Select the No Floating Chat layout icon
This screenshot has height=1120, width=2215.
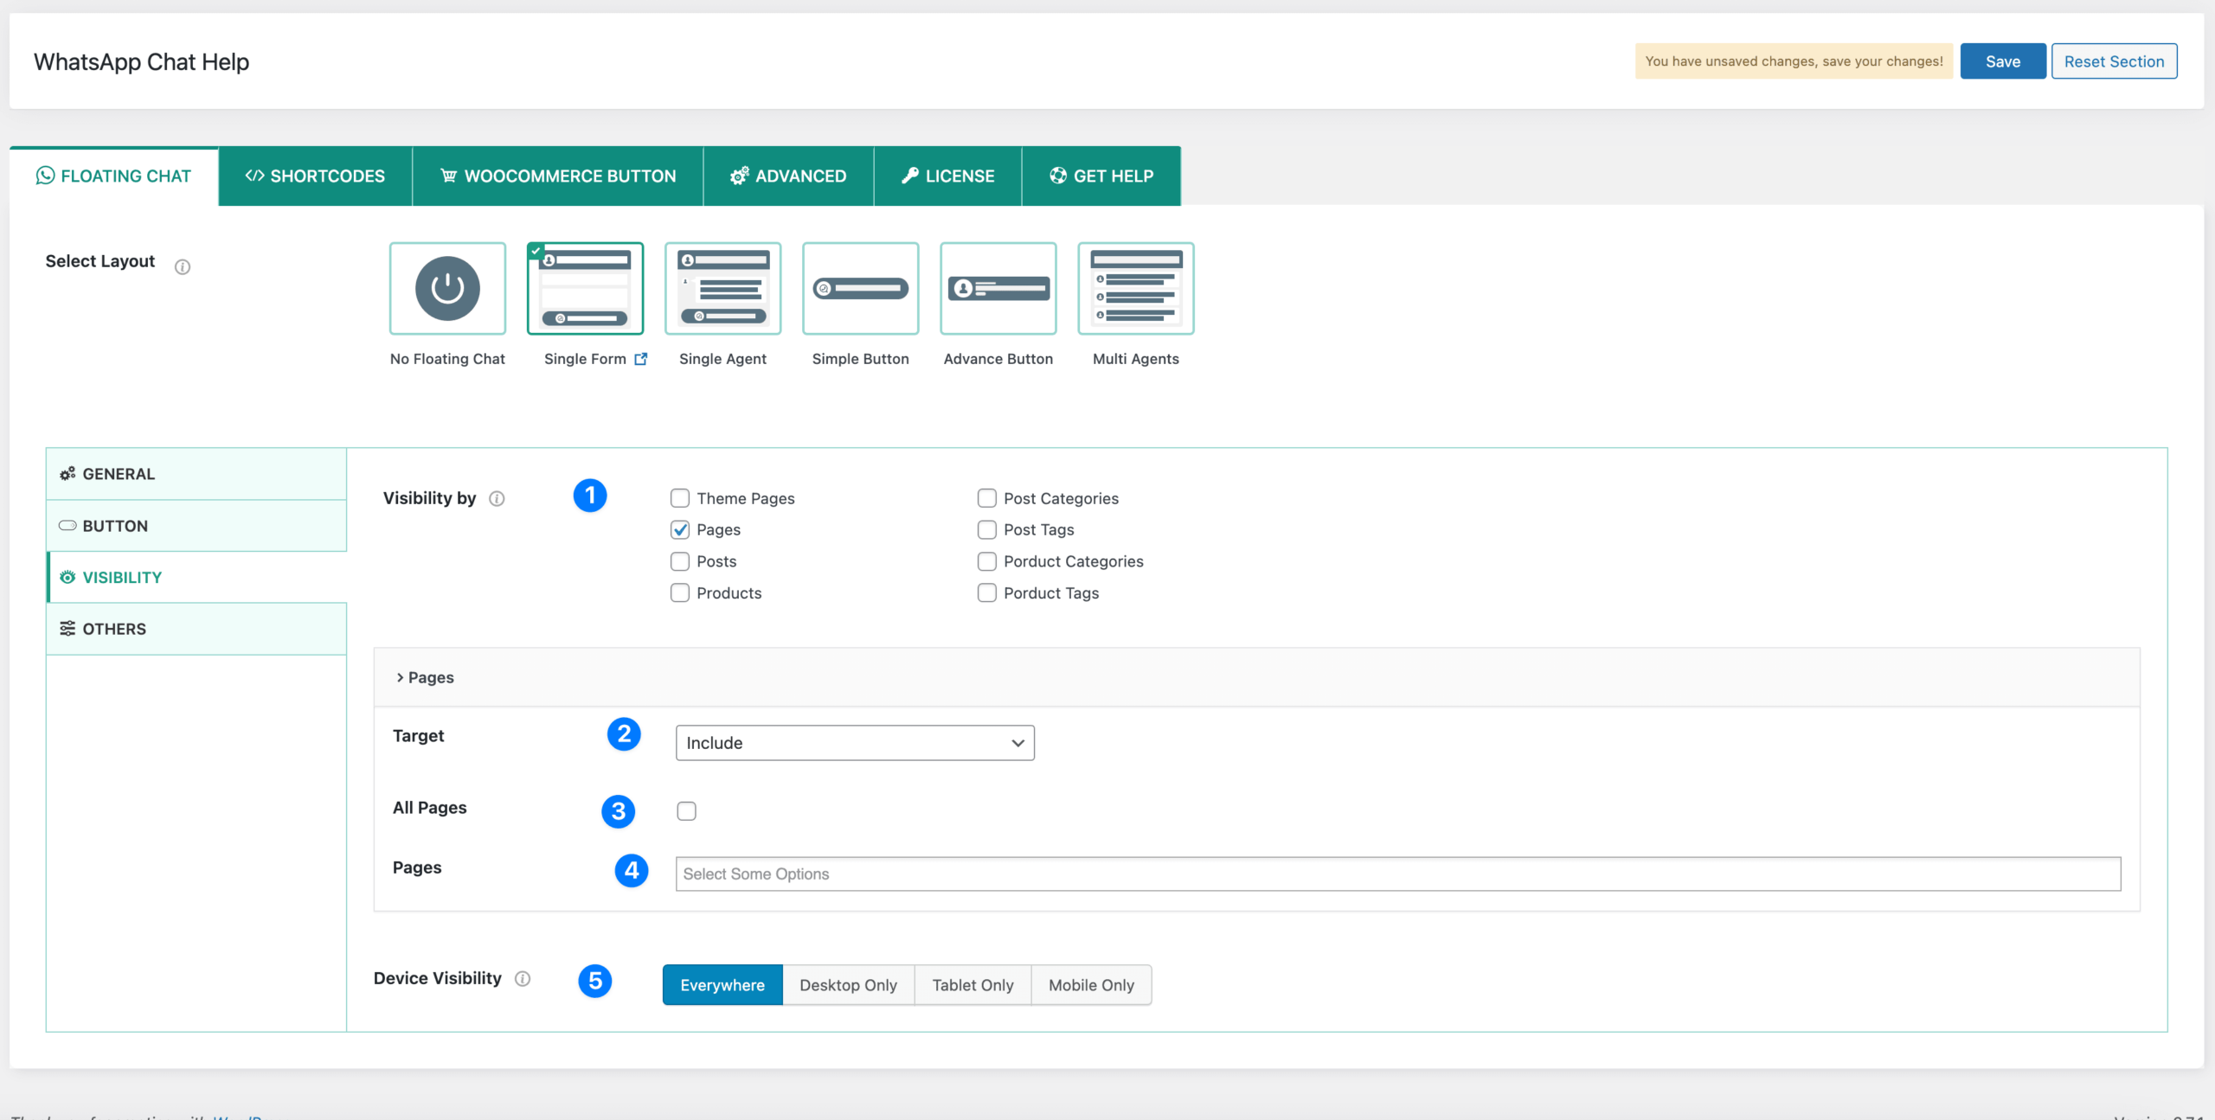tap(447, 288)
